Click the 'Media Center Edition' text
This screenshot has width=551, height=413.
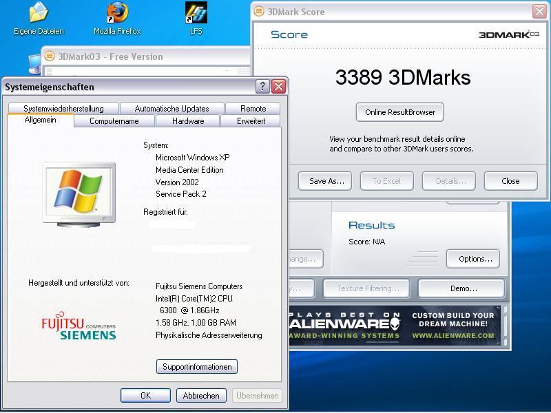189,170
